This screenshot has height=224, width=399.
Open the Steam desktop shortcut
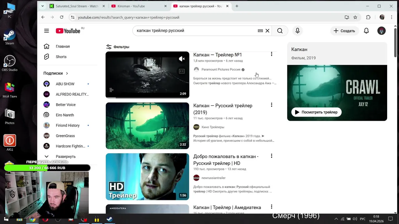10,38
